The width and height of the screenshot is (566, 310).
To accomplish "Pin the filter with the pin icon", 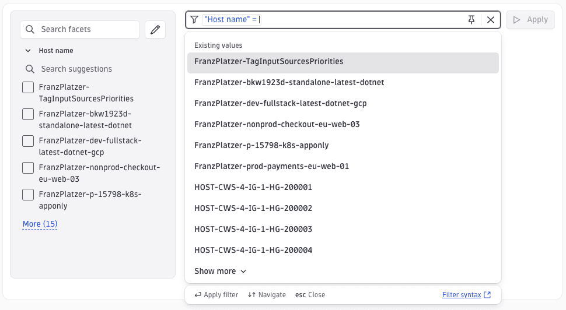I will tap(471, 19).
